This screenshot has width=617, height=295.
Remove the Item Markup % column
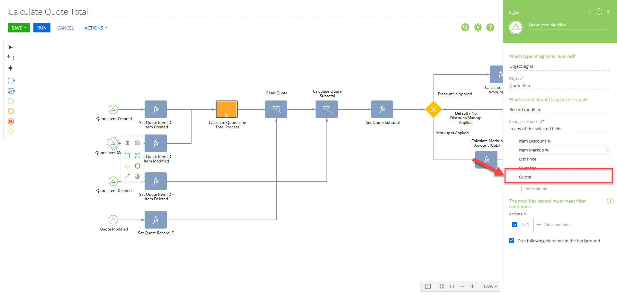(x=607, y=150)
